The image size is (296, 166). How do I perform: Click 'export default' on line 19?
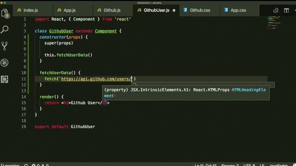[x=51, y=127]
